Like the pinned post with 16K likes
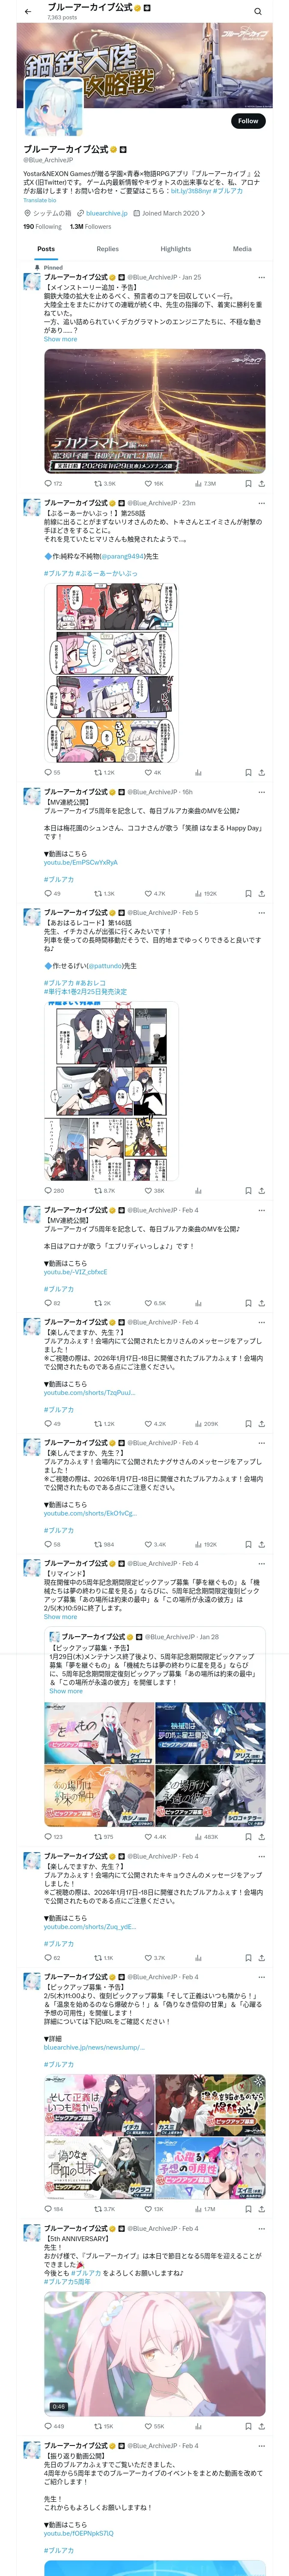The image size is (289, 2576). (x=155, y=483)
